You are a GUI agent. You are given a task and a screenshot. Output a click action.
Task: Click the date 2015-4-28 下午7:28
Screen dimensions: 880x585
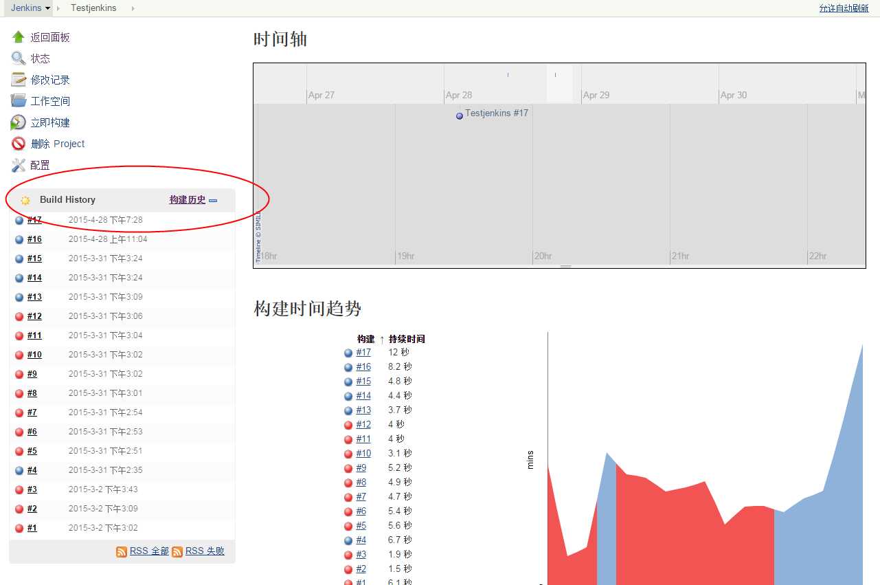[x=106, y=220]
